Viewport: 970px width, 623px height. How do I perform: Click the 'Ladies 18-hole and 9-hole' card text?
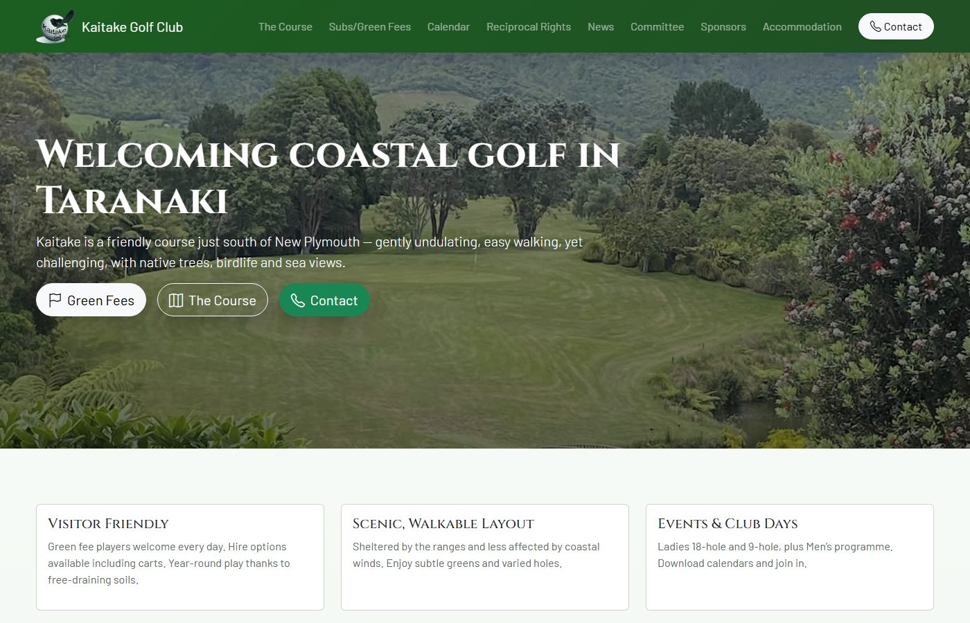(x=775, y=554)
